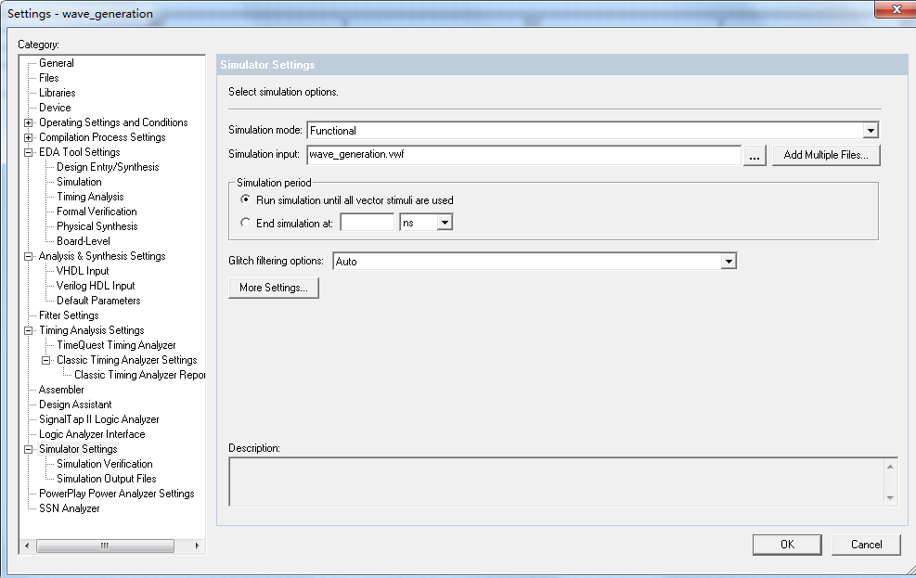Image resolution: width=916 pixels, height=578 pixels.
Task: Click the Simulation input file field
Action: point(523,155)
